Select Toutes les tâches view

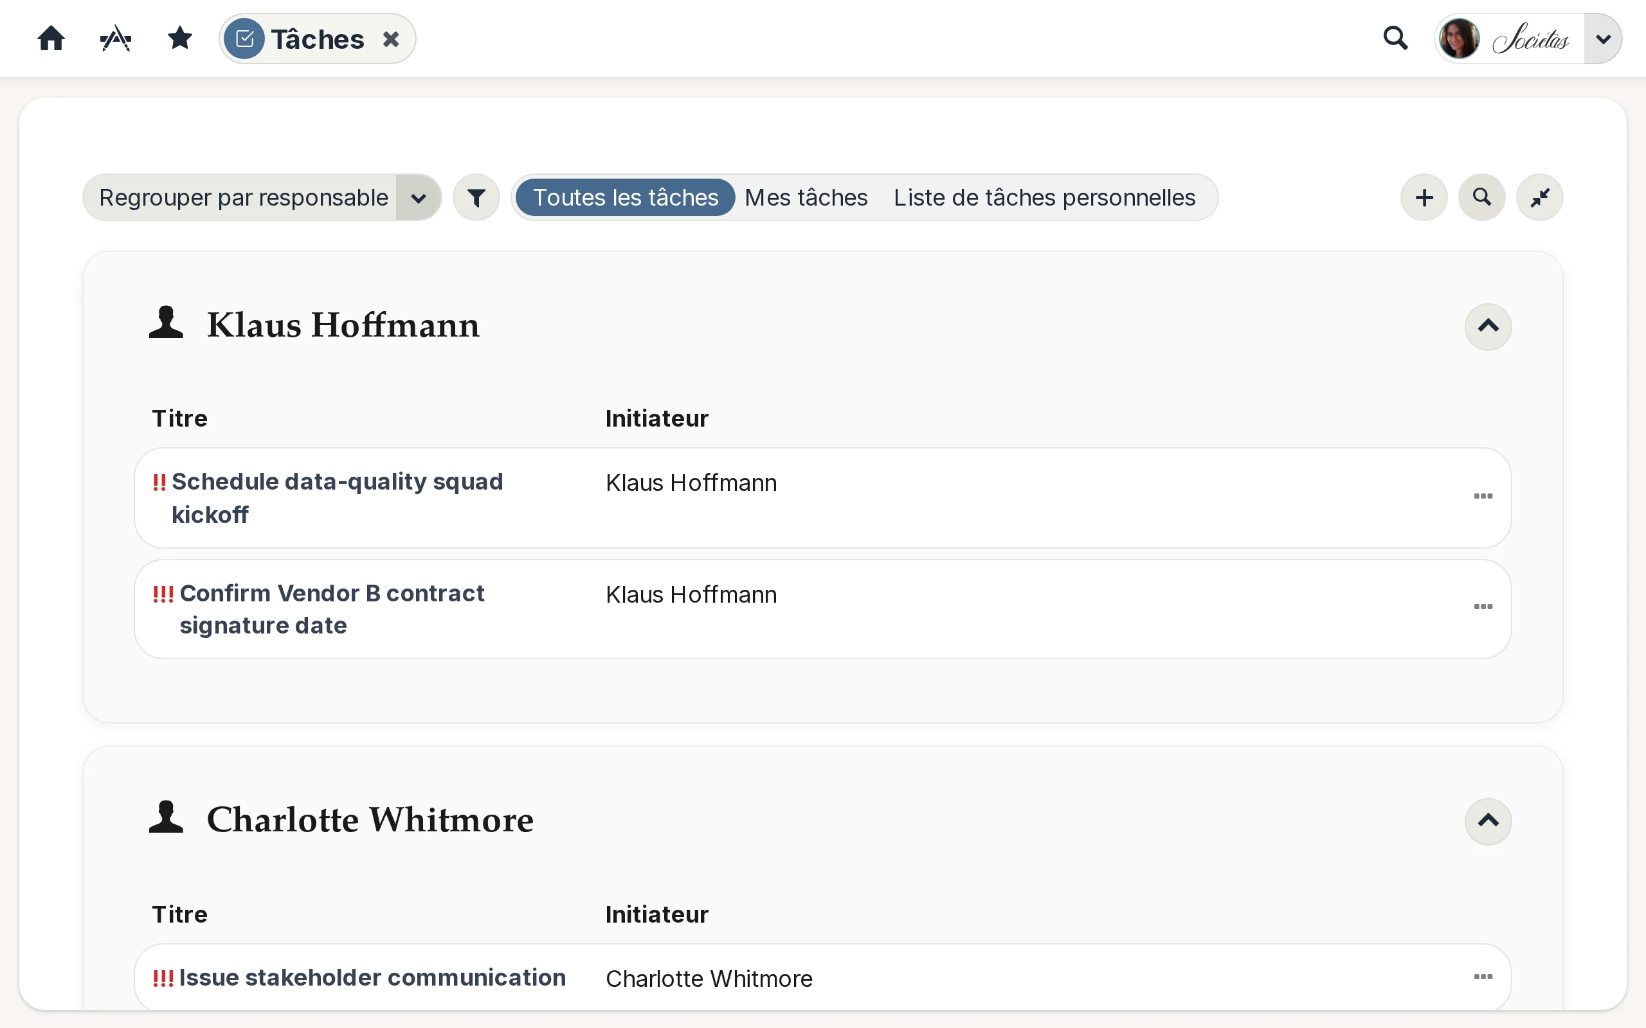(625, 197)
